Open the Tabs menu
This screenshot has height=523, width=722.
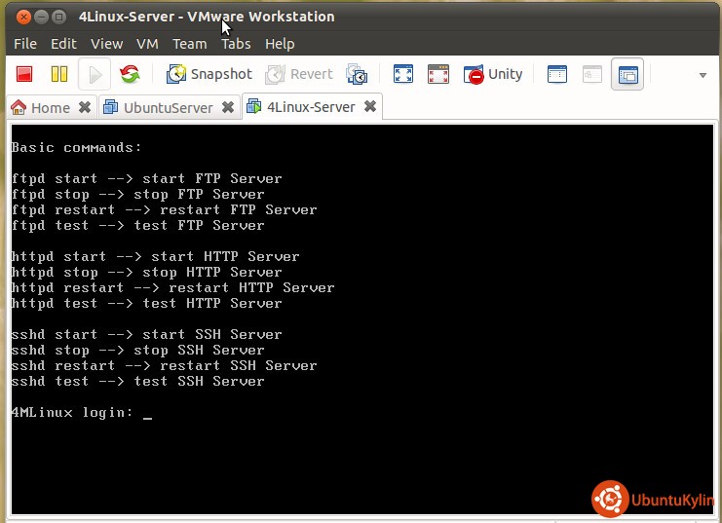(236, 44)
